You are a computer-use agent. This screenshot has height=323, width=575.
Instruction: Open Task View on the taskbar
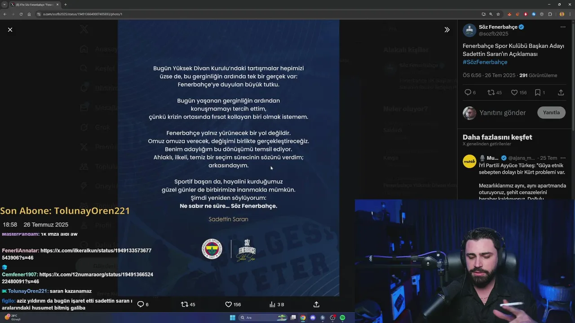pos(293,318)
